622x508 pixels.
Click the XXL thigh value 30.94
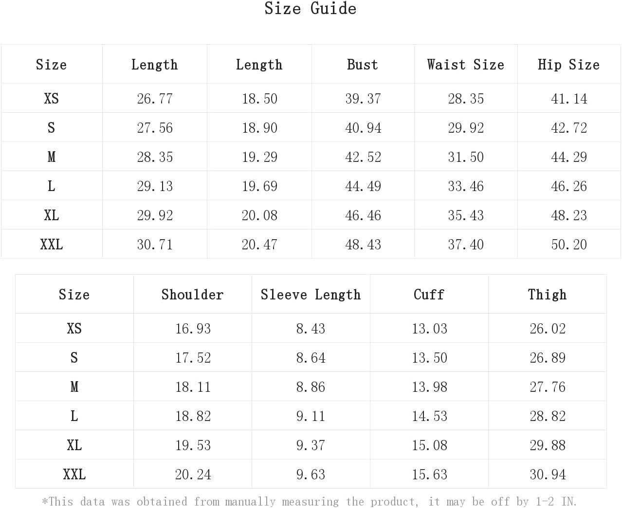(548, 474)
